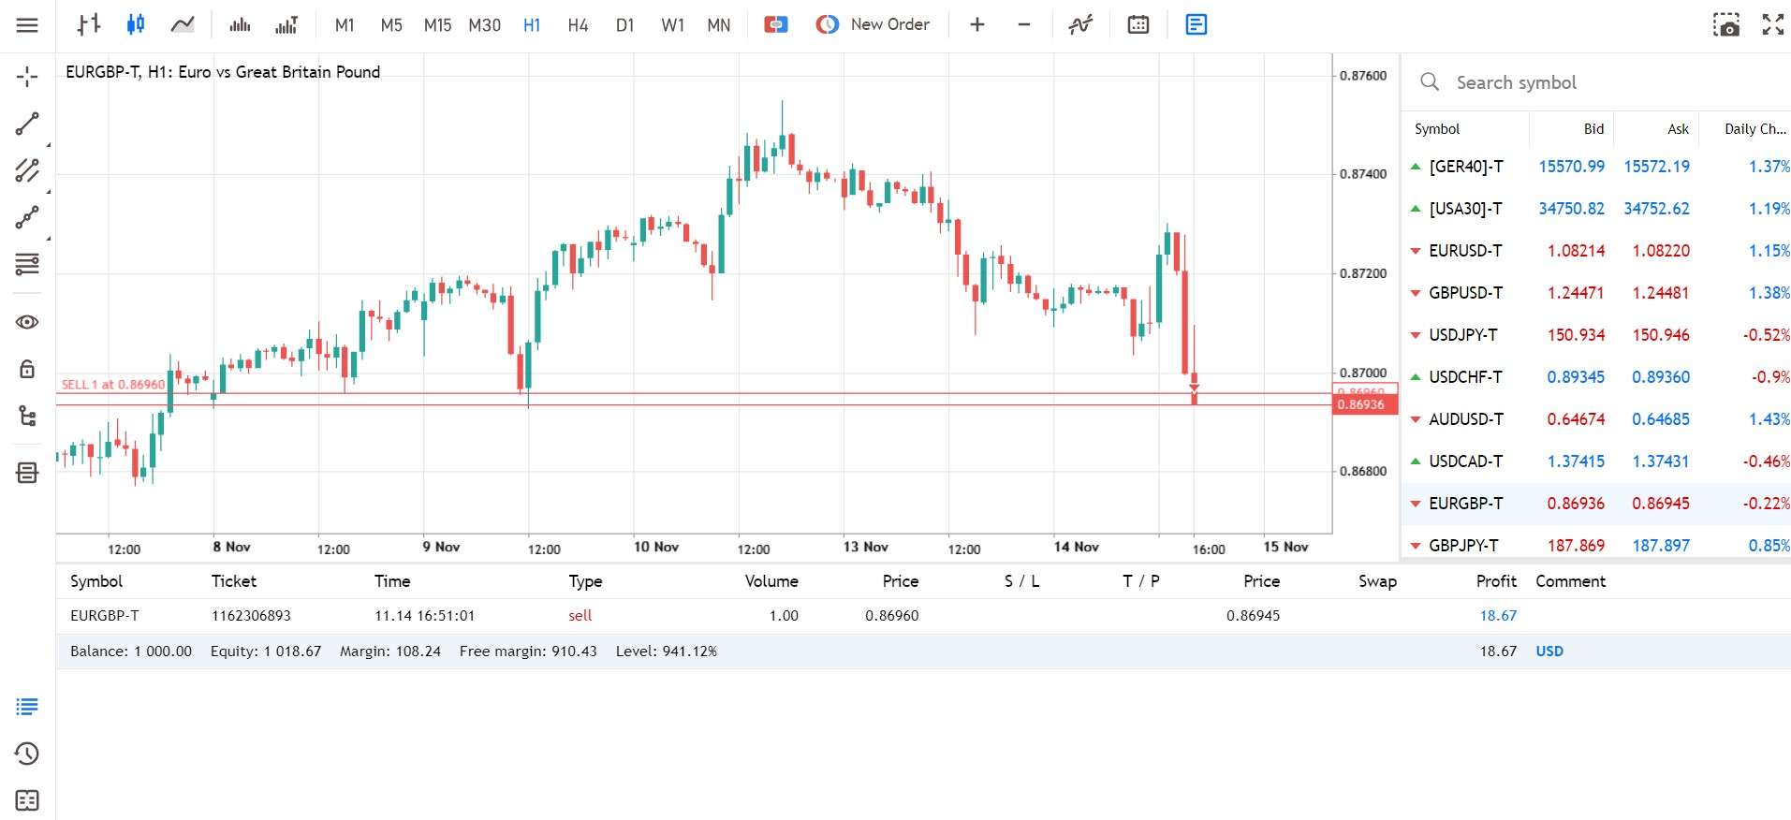Open the economic calendar icon
This screenshot has height=820, width=1791.
tap(1138, 25)
